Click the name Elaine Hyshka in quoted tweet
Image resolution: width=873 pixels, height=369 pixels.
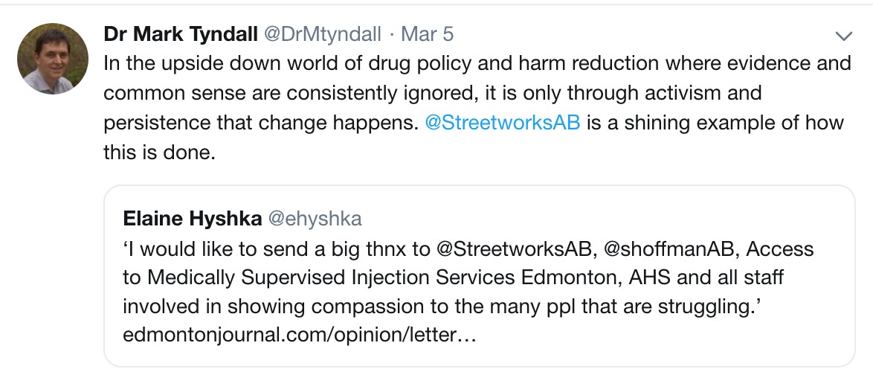pyautogui.click(x=192, y=219)
